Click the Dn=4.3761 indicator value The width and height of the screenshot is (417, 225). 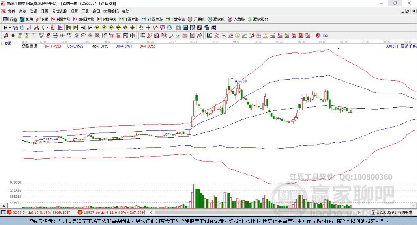coord(124,46)
